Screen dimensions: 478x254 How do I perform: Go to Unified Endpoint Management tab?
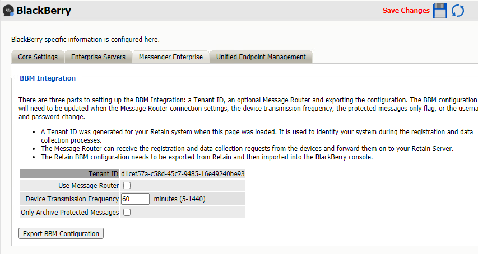tap(261, 57)
